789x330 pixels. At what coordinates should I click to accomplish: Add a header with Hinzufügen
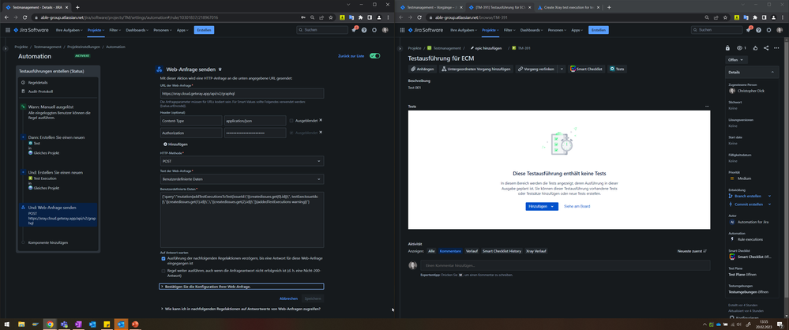pyautogui.click(x=175, y=144)
